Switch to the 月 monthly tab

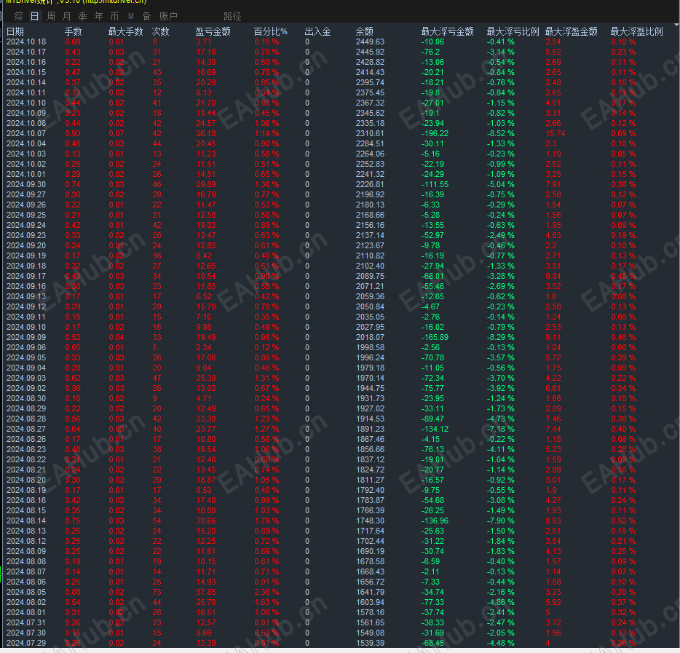tap(67, 17)
